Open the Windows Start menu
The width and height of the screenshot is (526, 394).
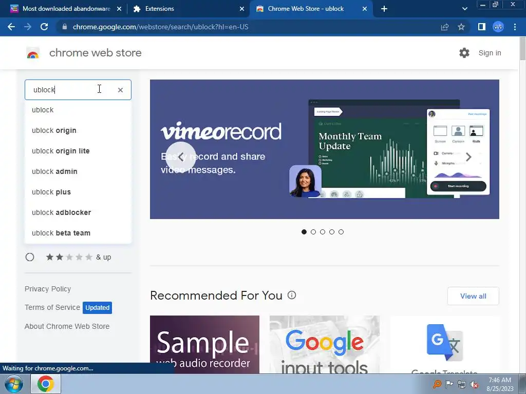click(14, 384)
